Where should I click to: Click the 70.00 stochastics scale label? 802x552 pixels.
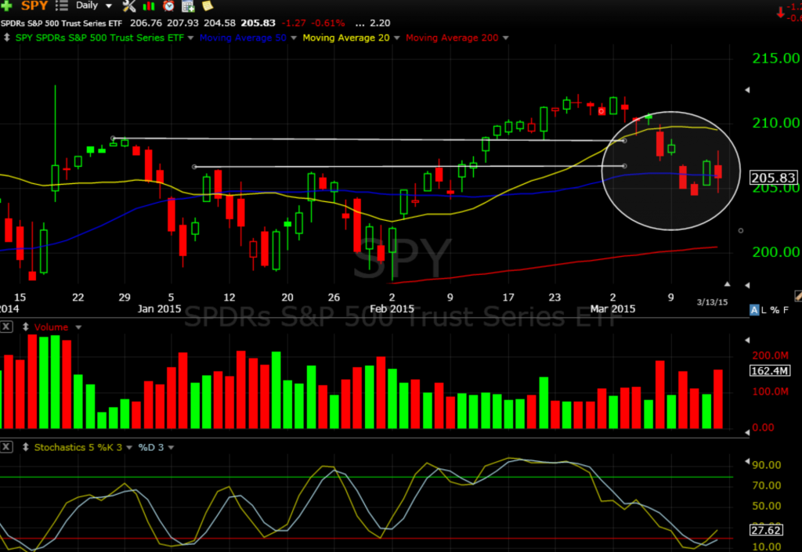click(766, 485)
